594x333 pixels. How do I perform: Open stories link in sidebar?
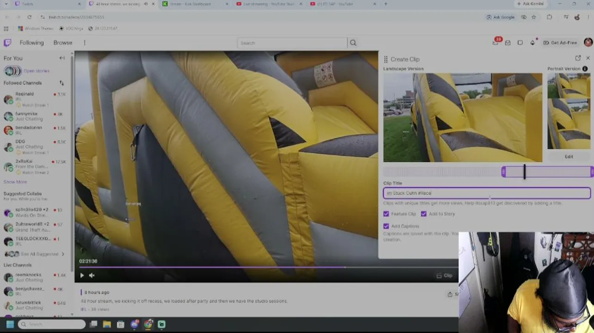pyautogui.click(x=37, y=71)
